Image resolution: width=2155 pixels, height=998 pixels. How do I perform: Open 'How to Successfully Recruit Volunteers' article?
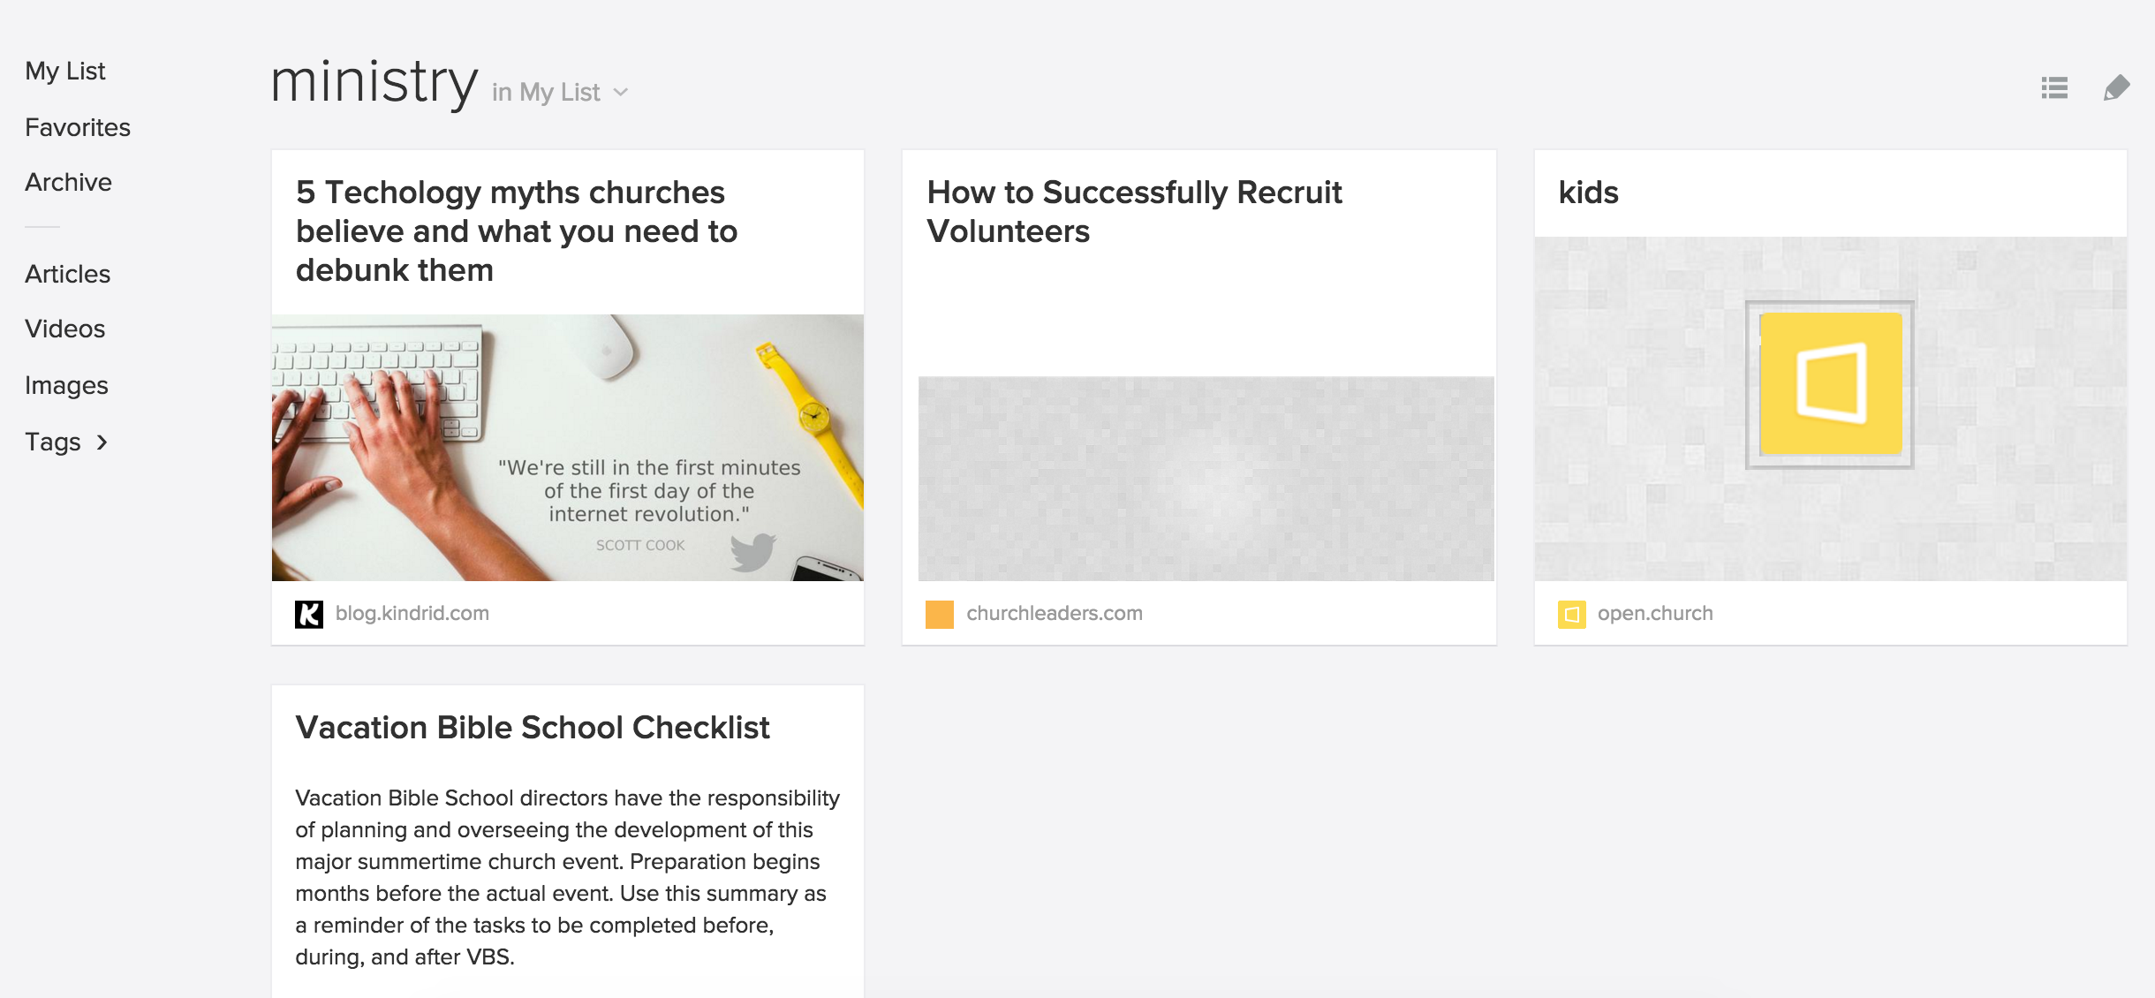[1134, 211]
